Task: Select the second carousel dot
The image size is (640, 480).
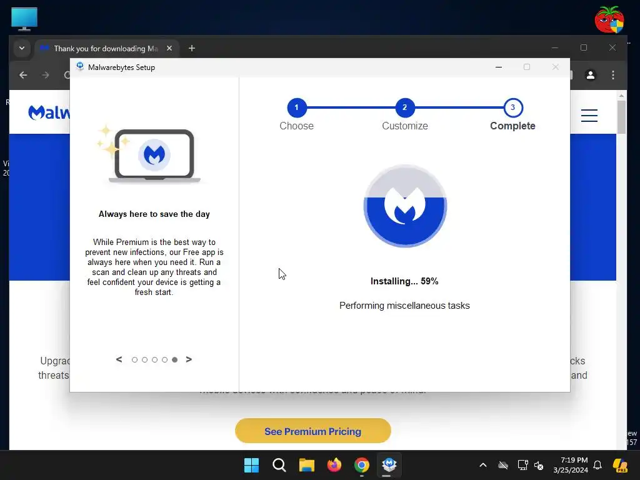Action: [x=144, y=359]
